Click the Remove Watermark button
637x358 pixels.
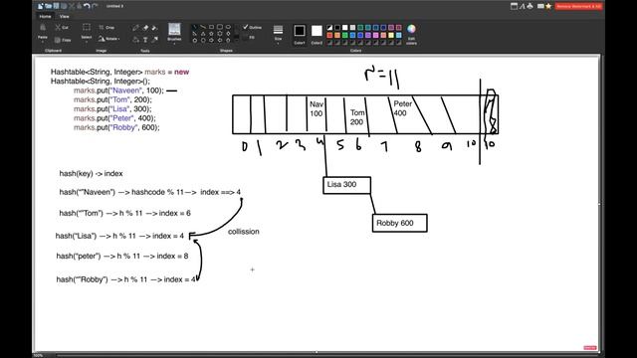[x=578, y=6]
